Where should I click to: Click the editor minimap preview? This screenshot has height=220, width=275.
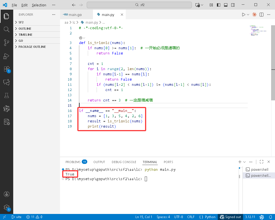click(x=258, y=31)
